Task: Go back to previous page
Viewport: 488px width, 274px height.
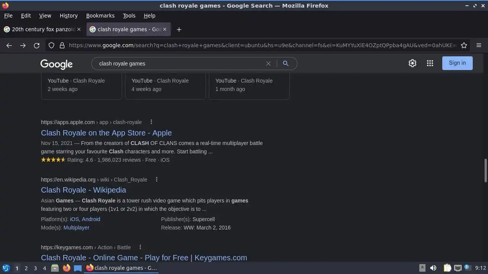Action: [x=9, y=45]
